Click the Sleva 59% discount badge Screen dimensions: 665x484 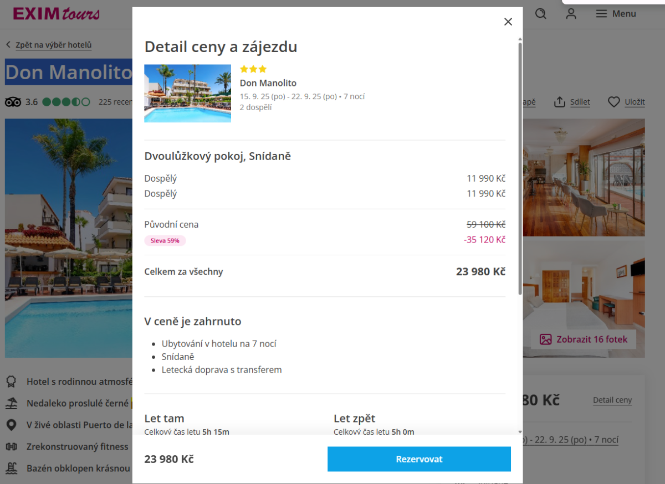[x=165, y=240]
